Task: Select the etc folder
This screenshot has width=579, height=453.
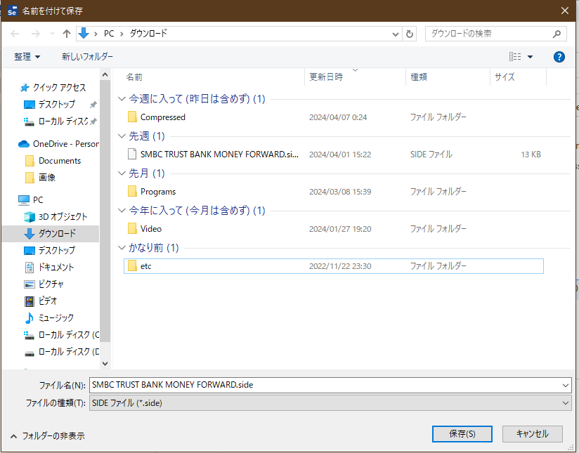Action: pos(334,266)
